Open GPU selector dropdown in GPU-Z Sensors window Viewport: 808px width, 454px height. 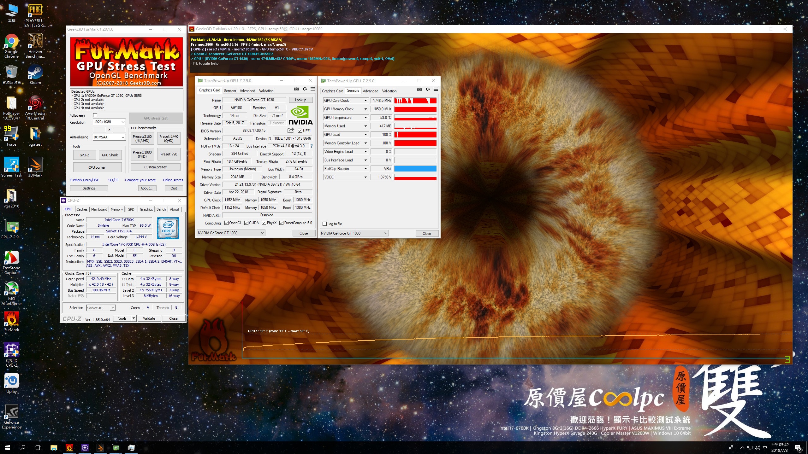(354, 233)
